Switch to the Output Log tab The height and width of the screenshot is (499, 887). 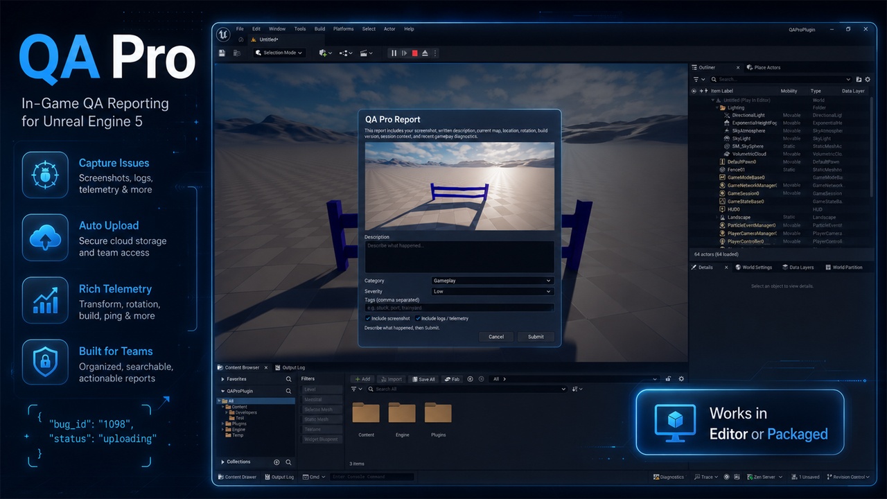point(290,367)
